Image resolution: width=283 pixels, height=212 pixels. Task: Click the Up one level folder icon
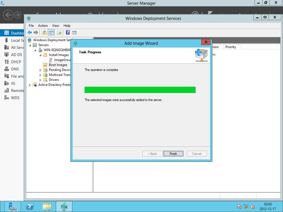44,33
